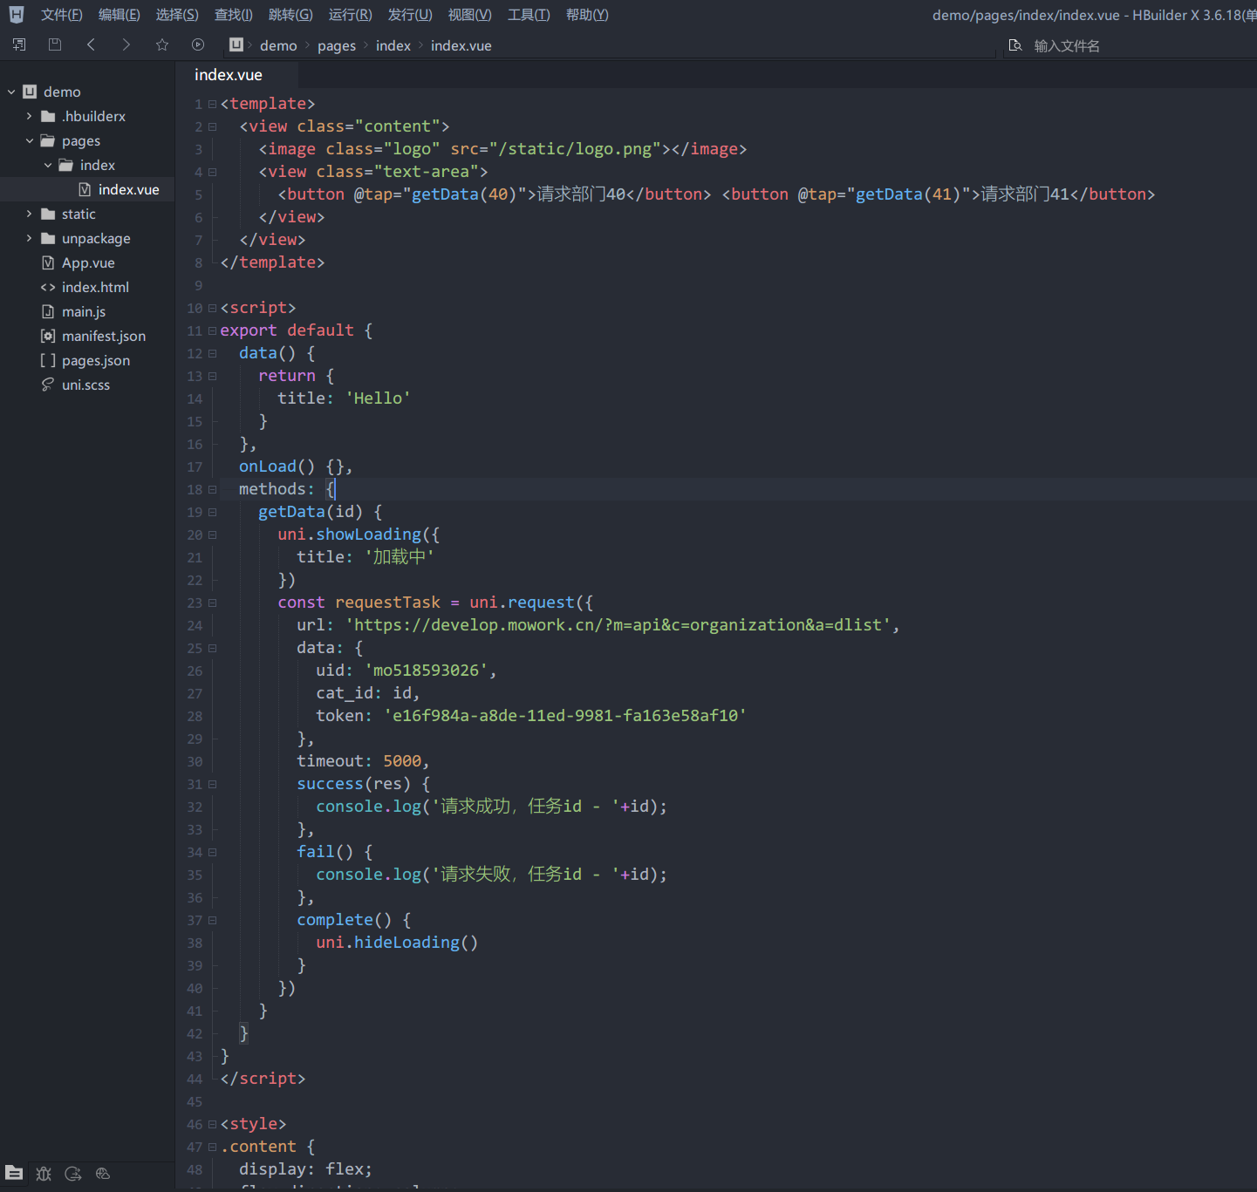Screen dimensions: 1257x1192
Task: Click the file search icon
Action: 1015,45
